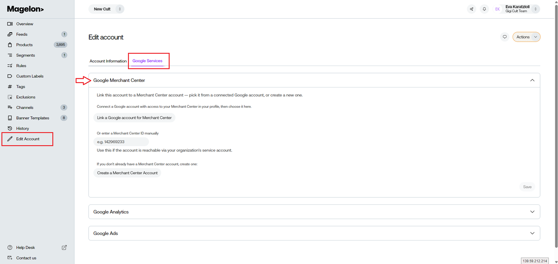Click the Tags hash icon

tap(10, 87)
